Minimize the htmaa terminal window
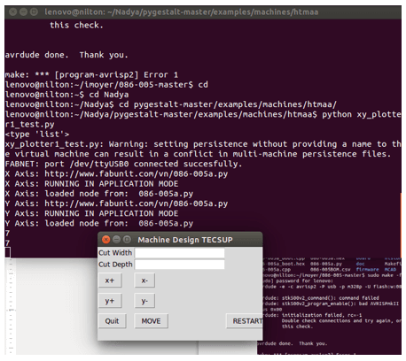Screen dimensions: 406x361 (23, 12)
